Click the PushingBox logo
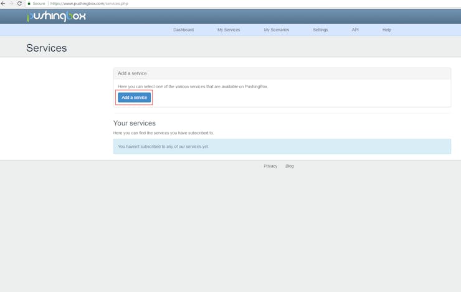Viewport: 461px width, 292px height. (57, 16)
